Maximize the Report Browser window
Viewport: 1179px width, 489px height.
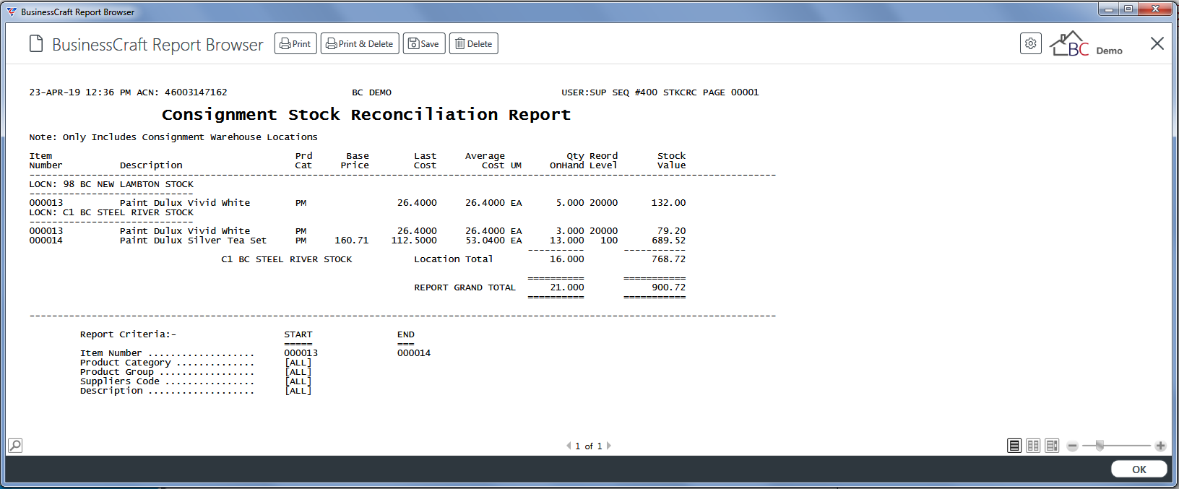[1128, 9]
